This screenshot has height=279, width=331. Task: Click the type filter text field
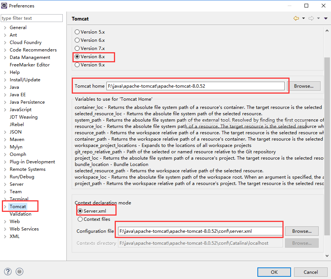(x=32, y=18)
